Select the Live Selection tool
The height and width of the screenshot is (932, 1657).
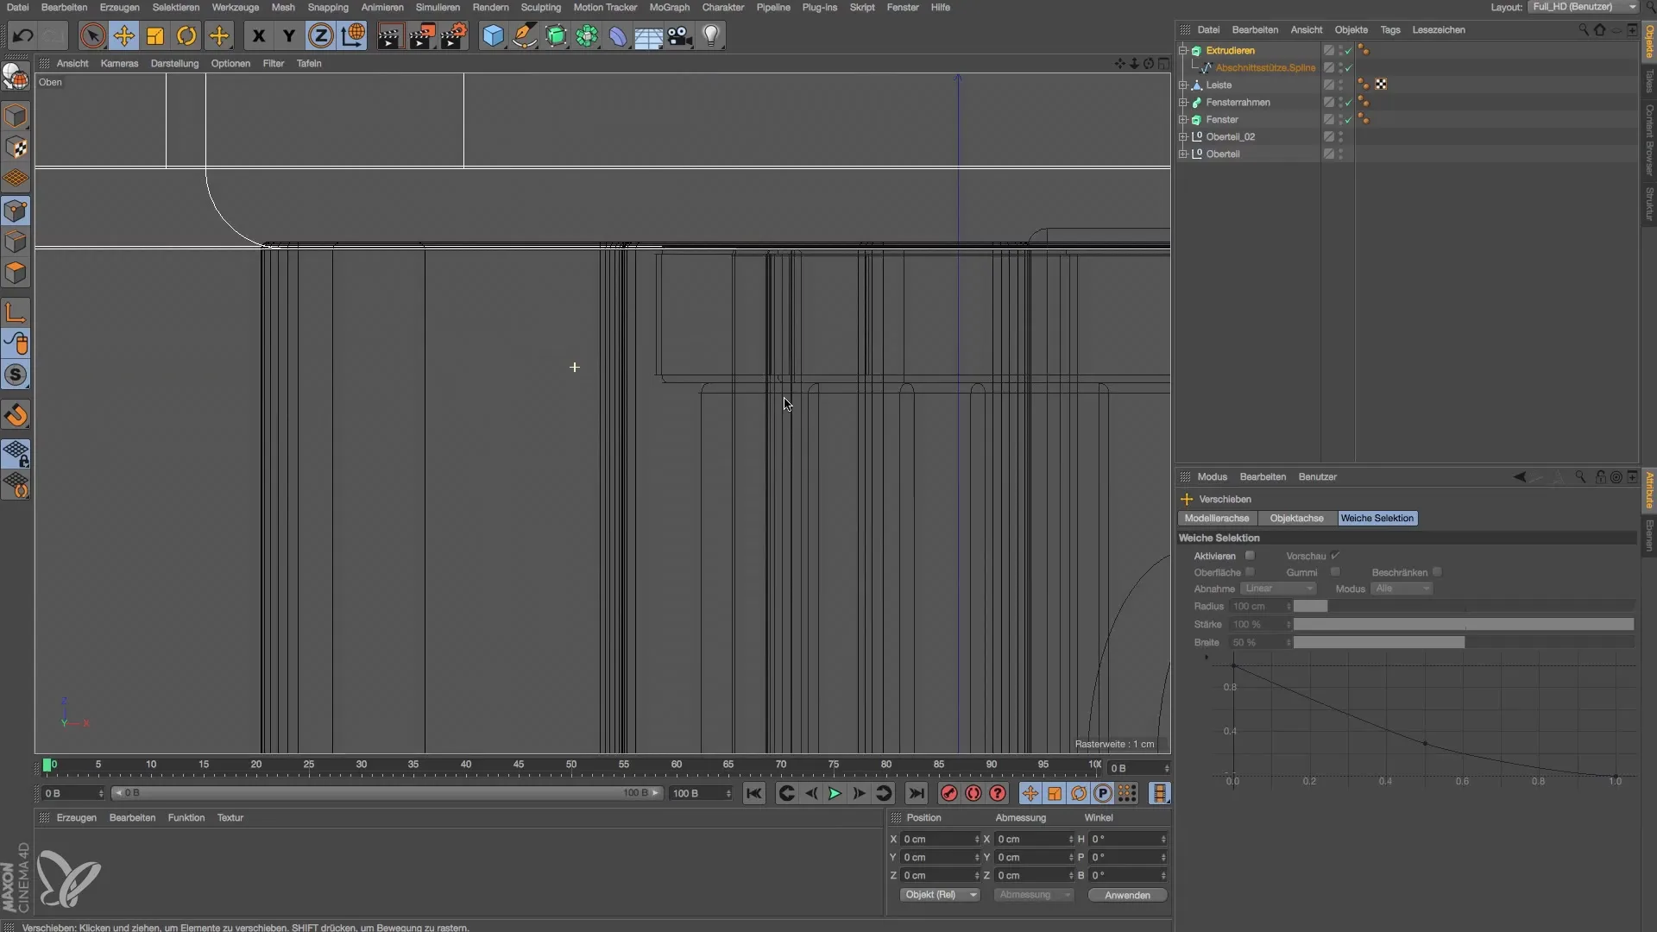92,36
